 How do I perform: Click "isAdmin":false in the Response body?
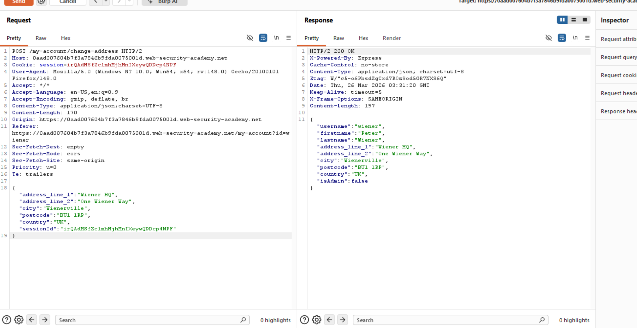pos(342,181)
